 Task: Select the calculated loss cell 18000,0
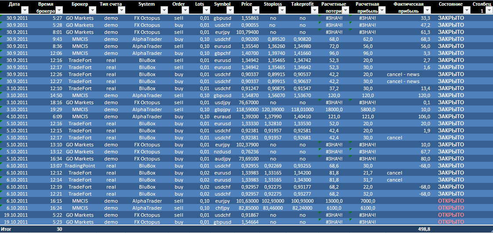[x=334, y=109]
